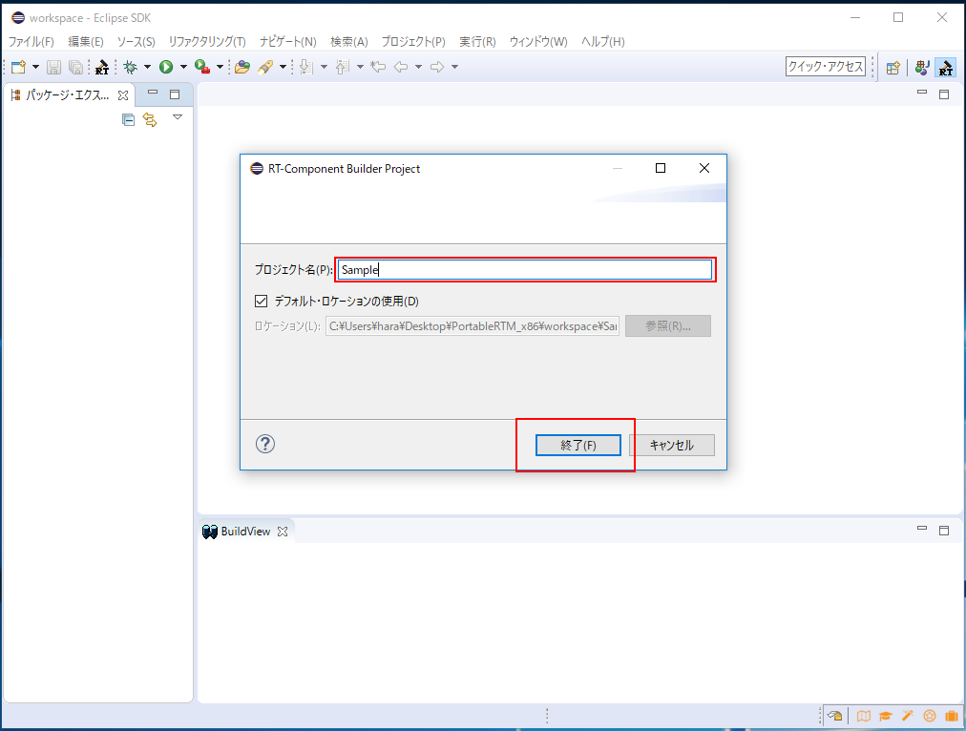Expand the Run configurations dropdown

click(x=183, y=67)
